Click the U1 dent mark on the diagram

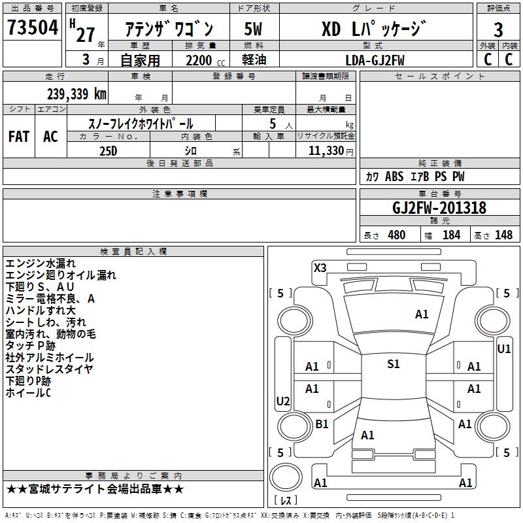pyautogui.click(x=503, y=349)
